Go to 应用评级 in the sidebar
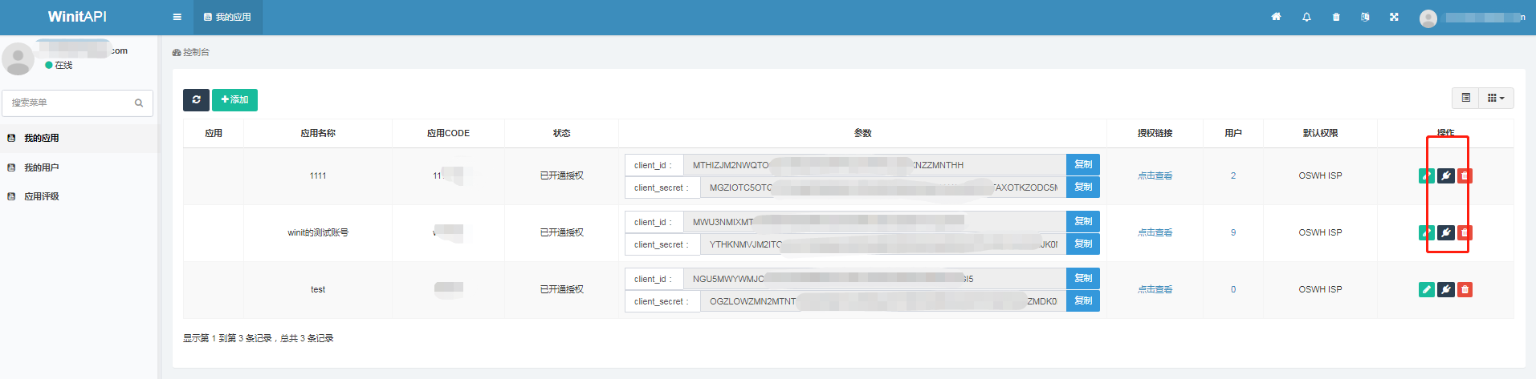The height and width of the screenshot is (379, 1536). [x=41, y=196]
